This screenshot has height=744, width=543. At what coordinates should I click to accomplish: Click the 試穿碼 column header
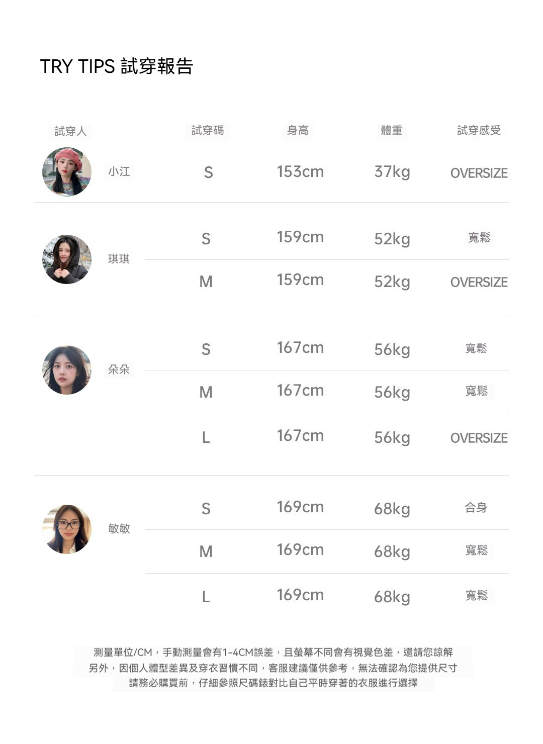[208, 131]
